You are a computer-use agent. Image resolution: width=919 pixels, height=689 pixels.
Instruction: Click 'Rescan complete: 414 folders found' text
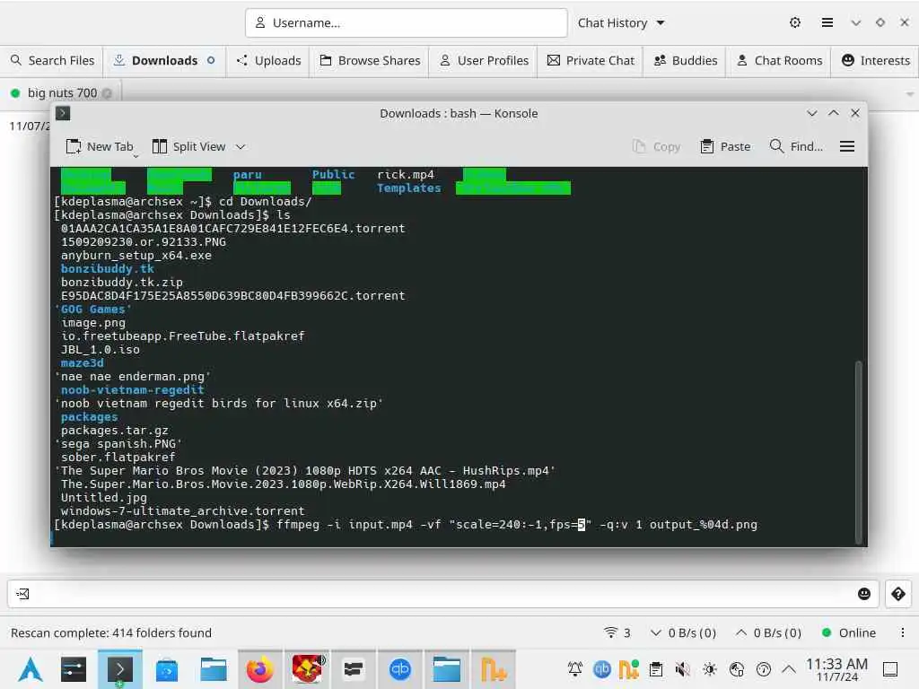click(111, 632)
